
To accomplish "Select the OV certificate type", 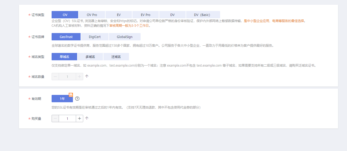I will pos(65,15).
